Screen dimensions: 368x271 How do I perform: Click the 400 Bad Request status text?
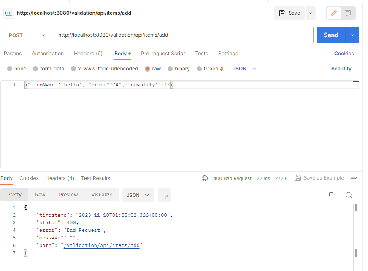(232, 178)
